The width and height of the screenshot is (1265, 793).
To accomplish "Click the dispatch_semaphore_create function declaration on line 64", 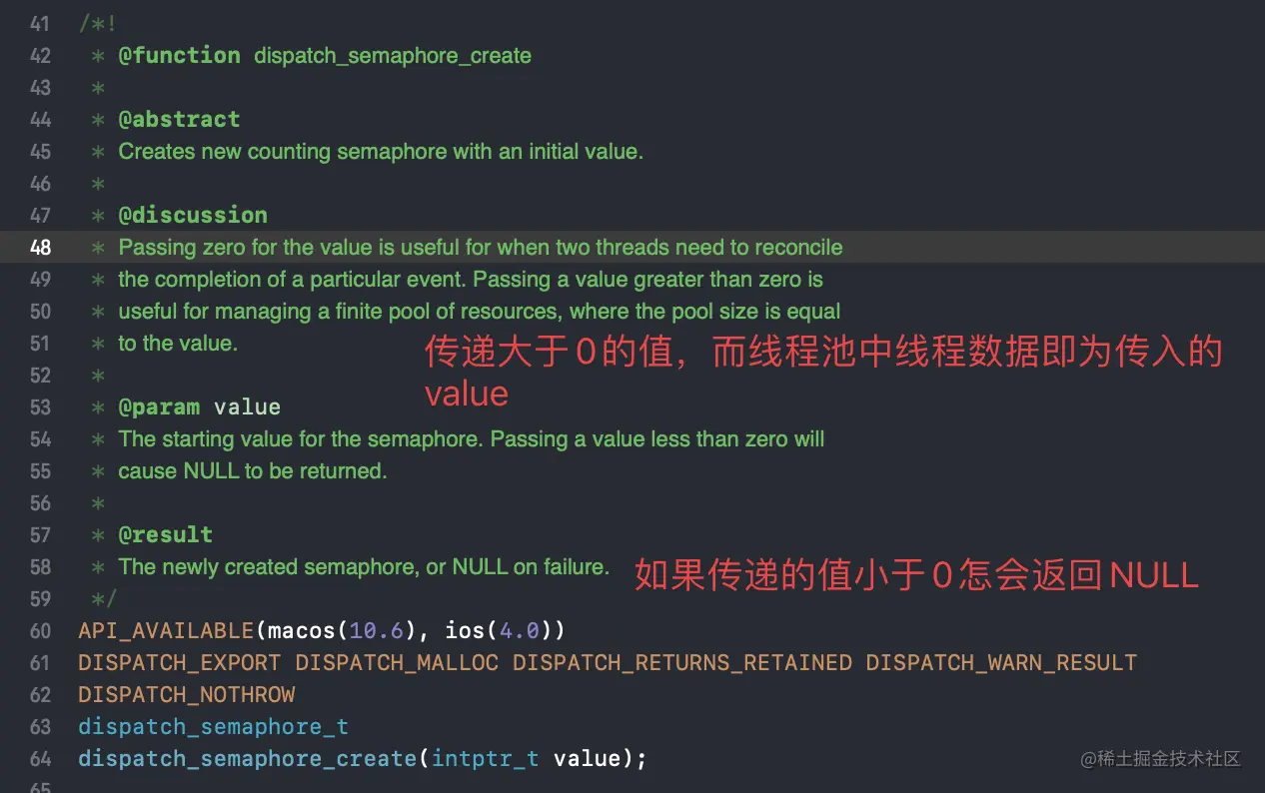I will (x=247, y=758).
